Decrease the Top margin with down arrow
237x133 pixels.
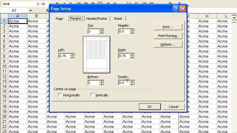(x=101, y=33)
